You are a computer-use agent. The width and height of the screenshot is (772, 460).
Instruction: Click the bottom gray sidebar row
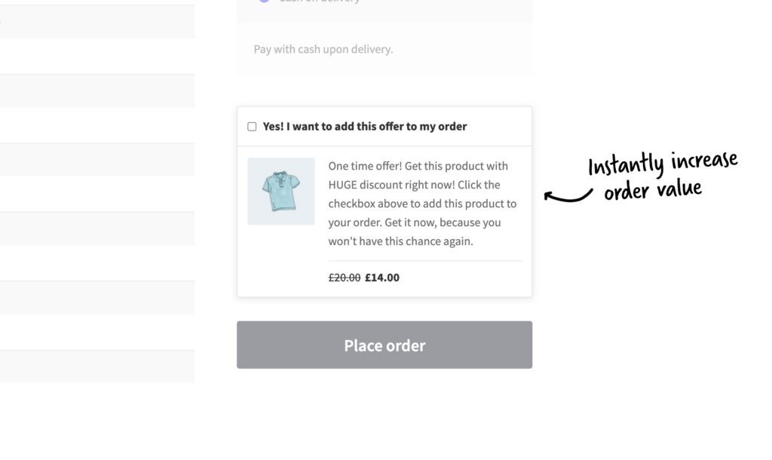[x=97, y=366]
